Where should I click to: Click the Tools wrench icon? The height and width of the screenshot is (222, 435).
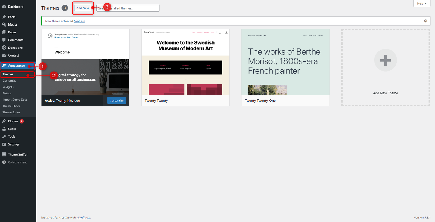click(x=4, y=137)
